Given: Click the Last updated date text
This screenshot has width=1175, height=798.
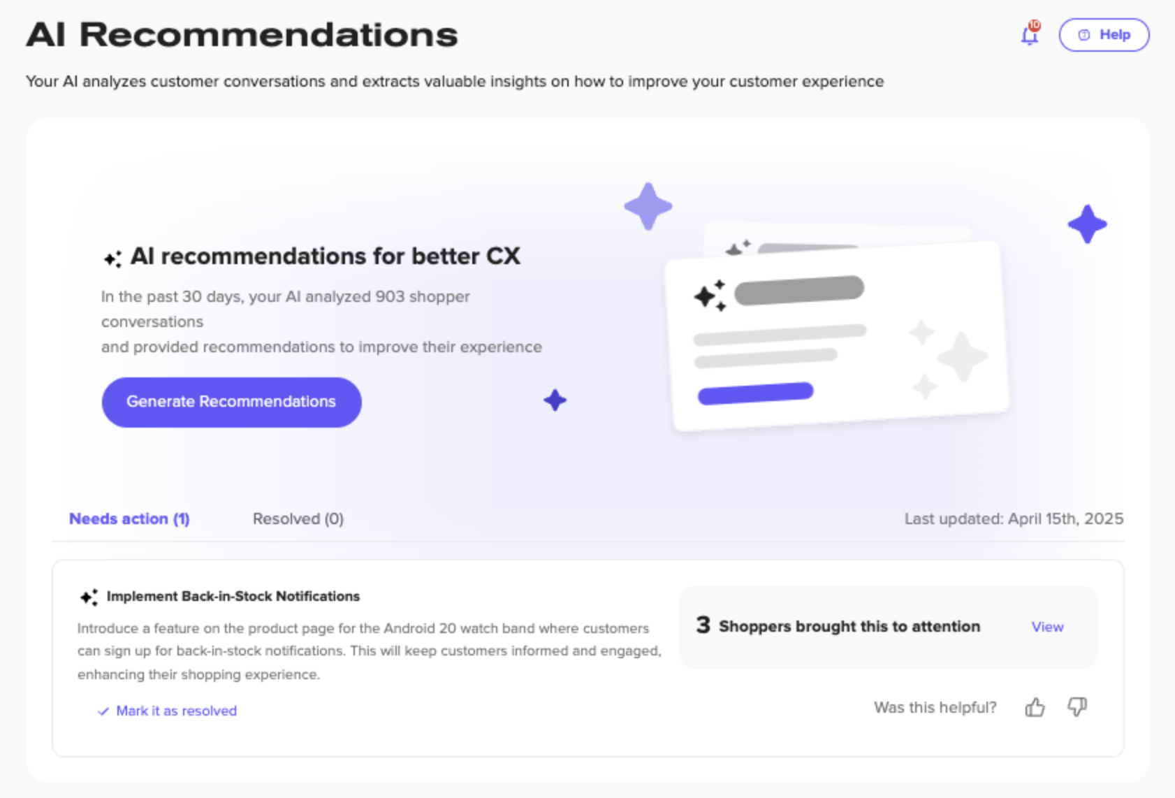Looking at the screenshot, I should pyautogui.click(x=1013, y=519).
